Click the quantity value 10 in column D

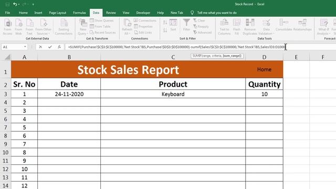pos(264,94)
